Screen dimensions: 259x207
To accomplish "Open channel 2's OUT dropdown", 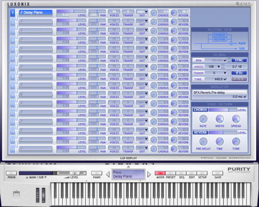I will pyautogui.click(x=142, y=21).
